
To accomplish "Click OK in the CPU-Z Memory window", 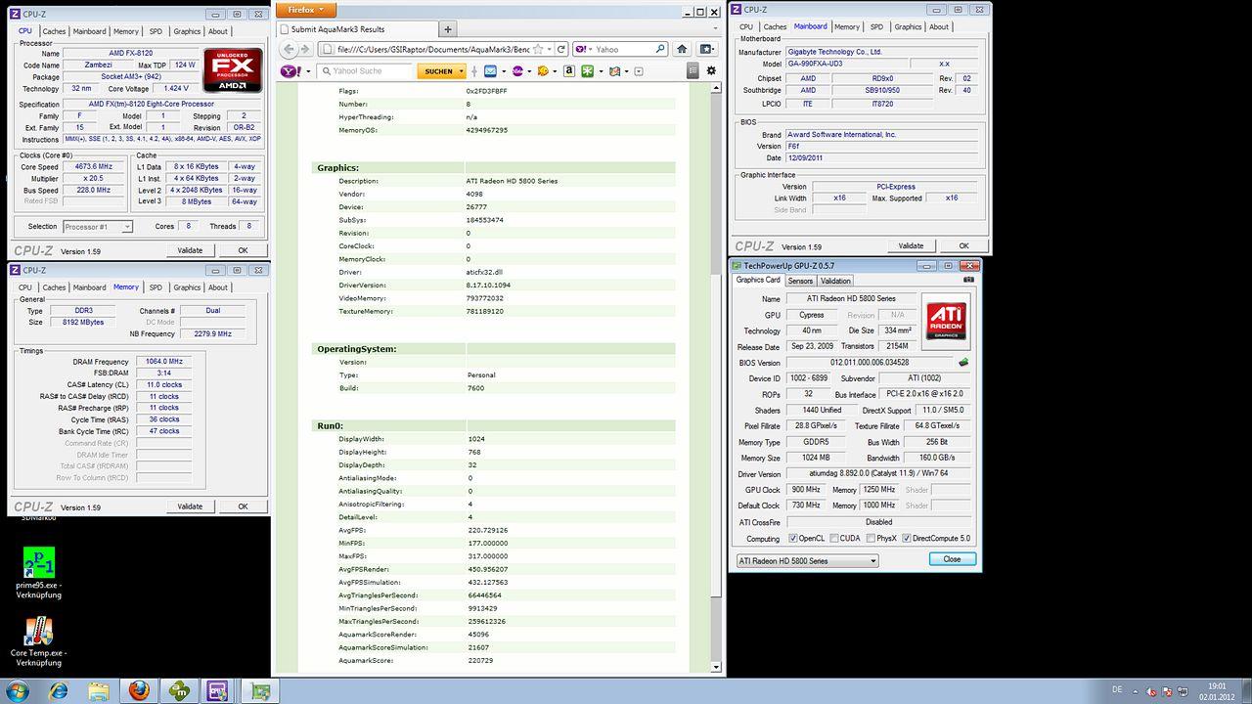I will pos(243,506).
